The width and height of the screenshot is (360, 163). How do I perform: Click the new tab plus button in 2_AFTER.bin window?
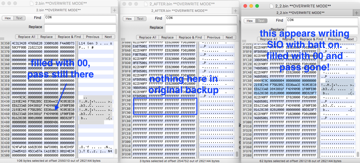click(236, 10)
